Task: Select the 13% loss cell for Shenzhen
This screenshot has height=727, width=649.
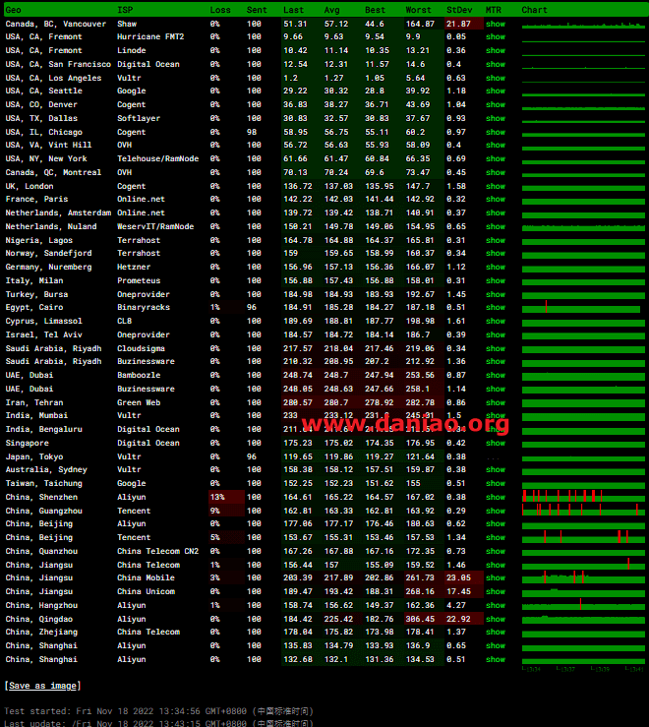Action: coord(226,498)
